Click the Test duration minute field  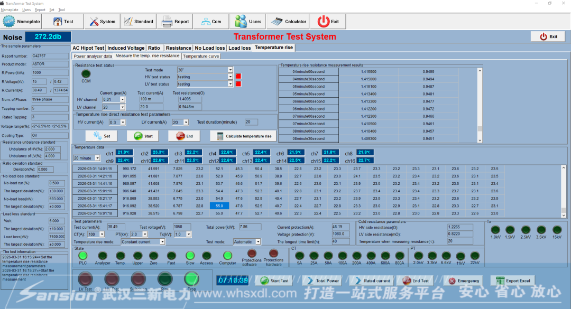coord(251,122)
